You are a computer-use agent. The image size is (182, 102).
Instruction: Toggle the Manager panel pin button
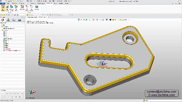22,17
